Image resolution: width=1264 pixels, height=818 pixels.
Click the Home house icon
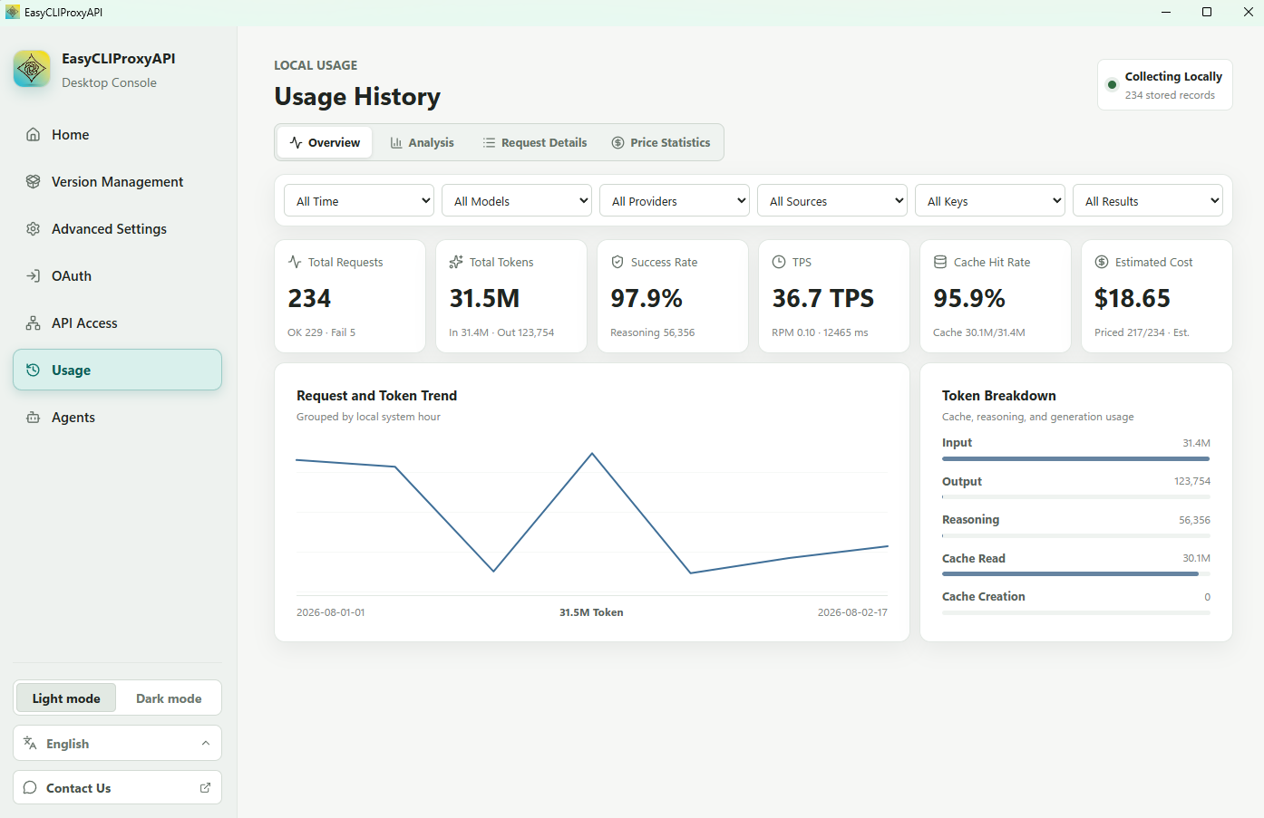tap(34, 134)
